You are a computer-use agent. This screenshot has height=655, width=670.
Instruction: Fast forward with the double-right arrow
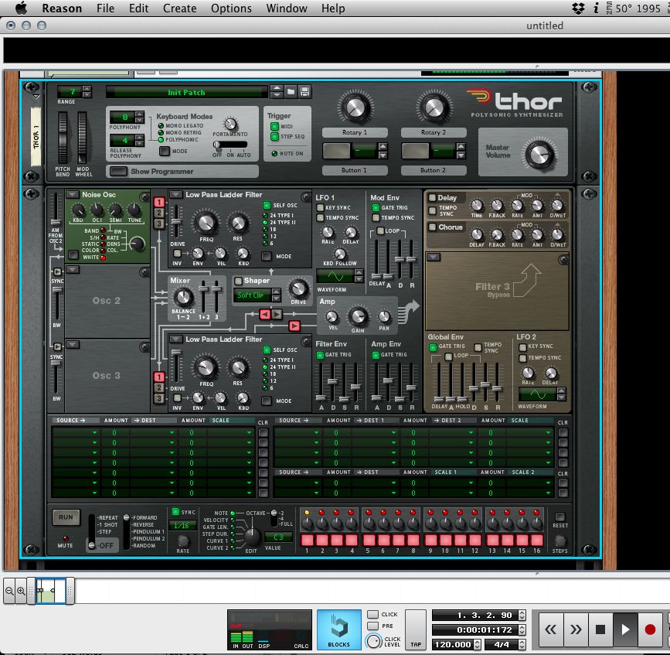pos(576,629)
